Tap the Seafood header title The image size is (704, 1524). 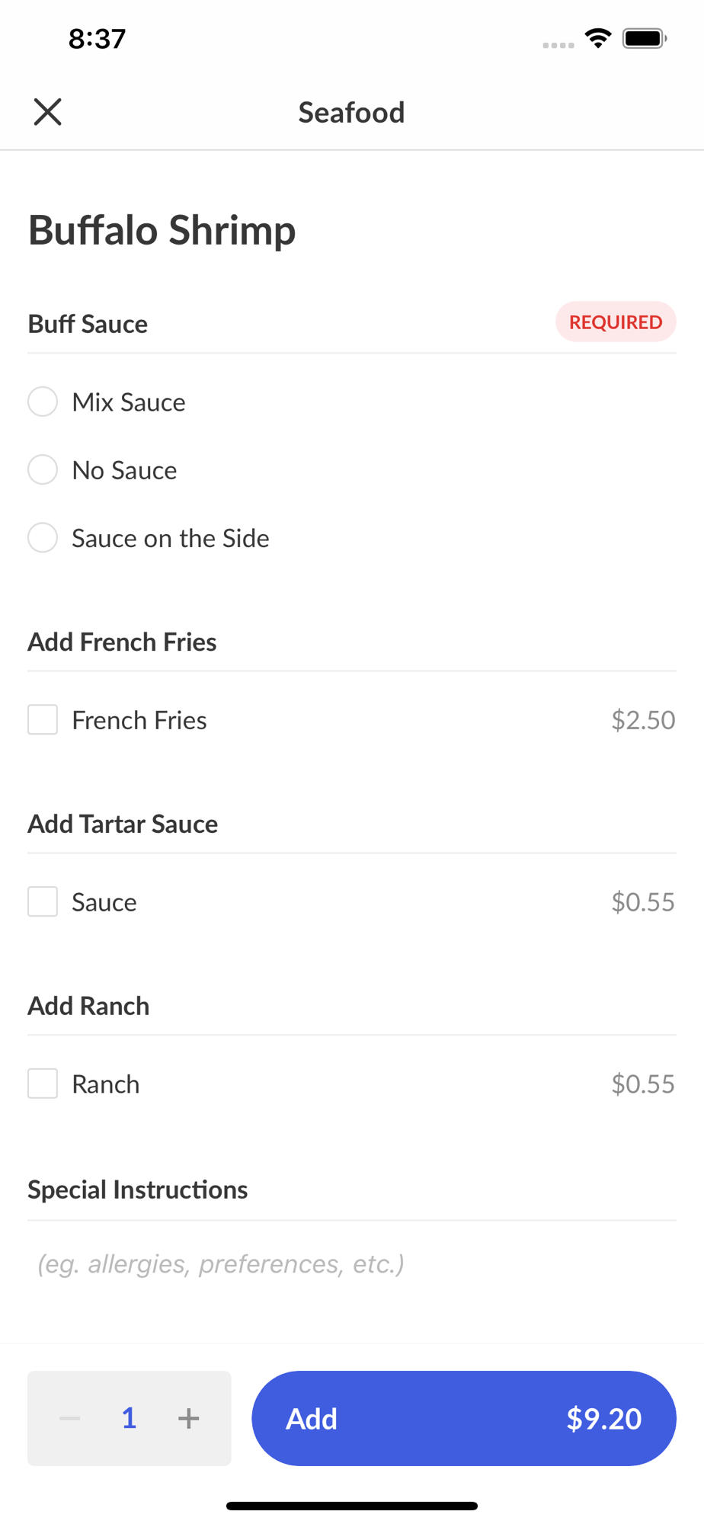(351, 113)
